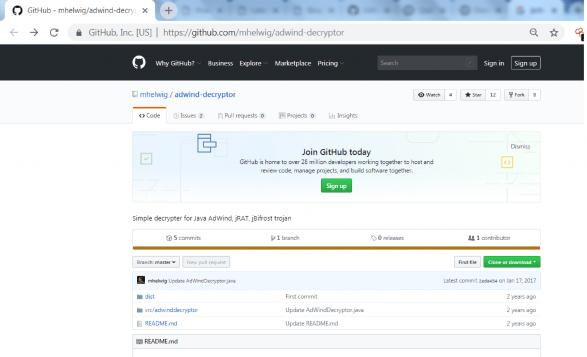Open the First commit message link
The width and height of the screenshot is (587, 357).
pos(302,296)
